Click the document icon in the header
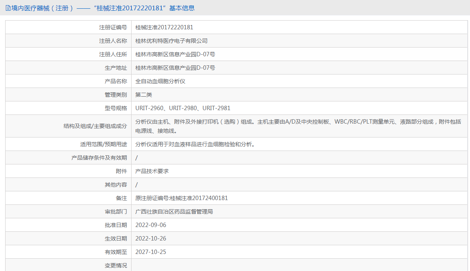Viewport: 470px width, 271px height. click(8, 8)
